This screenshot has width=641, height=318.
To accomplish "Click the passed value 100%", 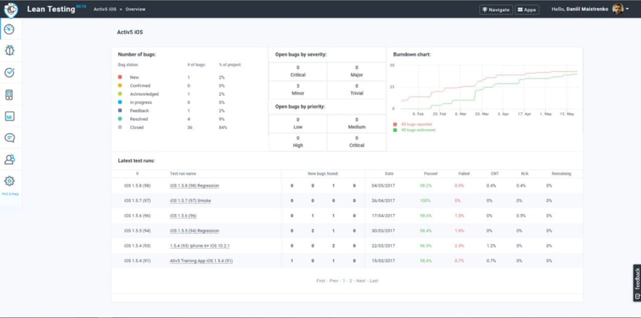I will tap(425, 201).
